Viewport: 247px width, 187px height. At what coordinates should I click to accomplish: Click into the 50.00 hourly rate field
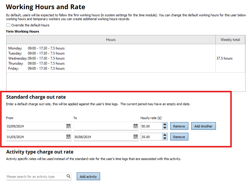coord(151,126)
